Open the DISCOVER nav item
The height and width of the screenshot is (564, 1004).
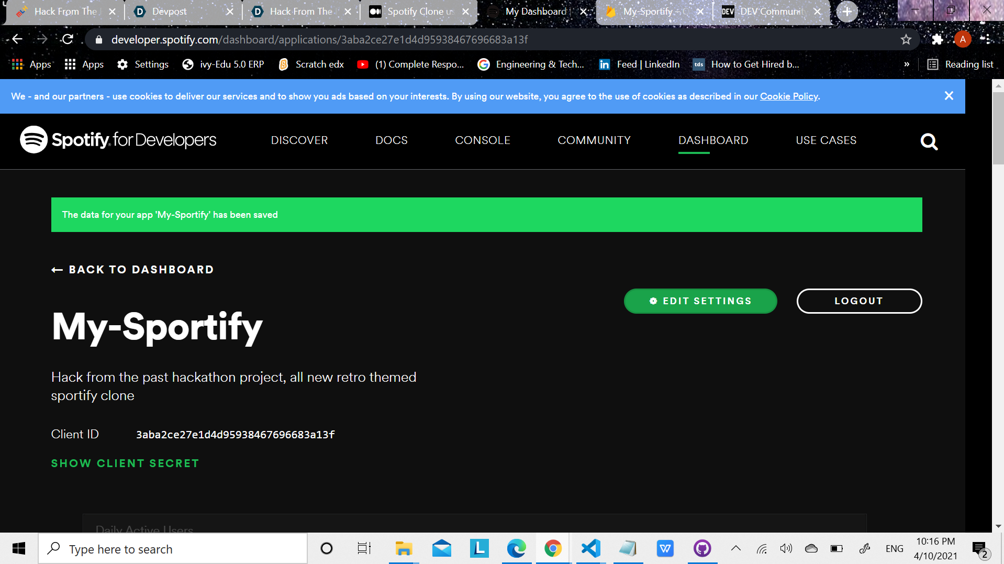pos(299,140)
